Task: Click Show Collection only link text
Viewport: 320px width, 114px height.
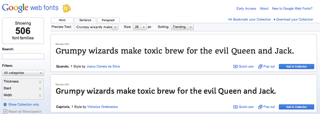Action: [24, 105]
